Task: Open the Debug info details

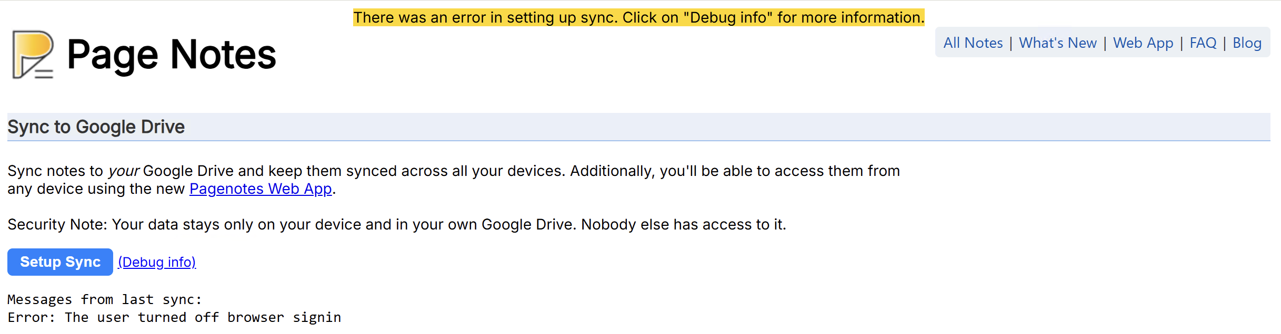Action: click(x=157, y=262)
